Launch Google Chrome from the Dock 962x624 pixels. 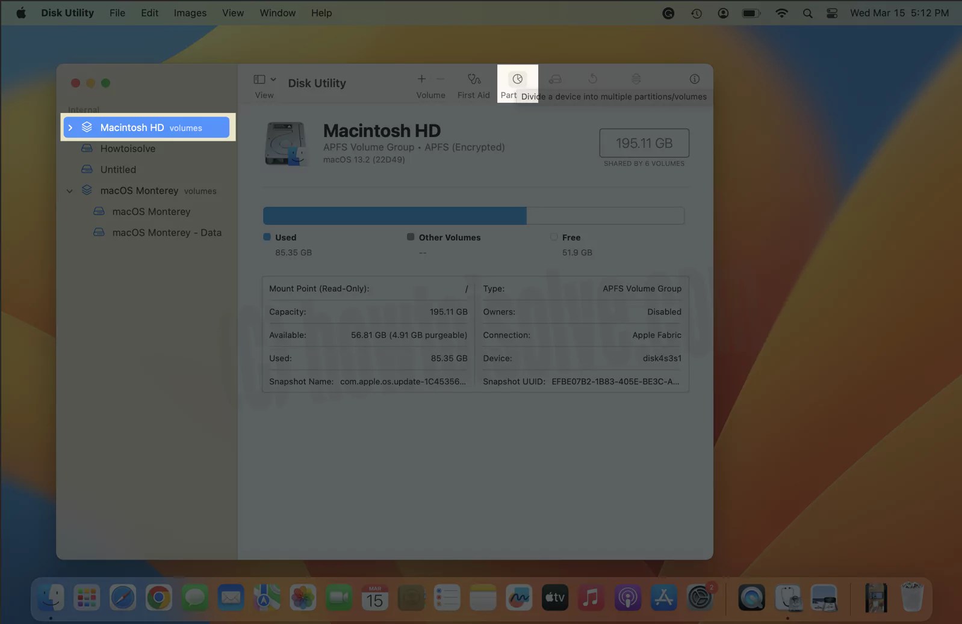[x=159, y=598]
